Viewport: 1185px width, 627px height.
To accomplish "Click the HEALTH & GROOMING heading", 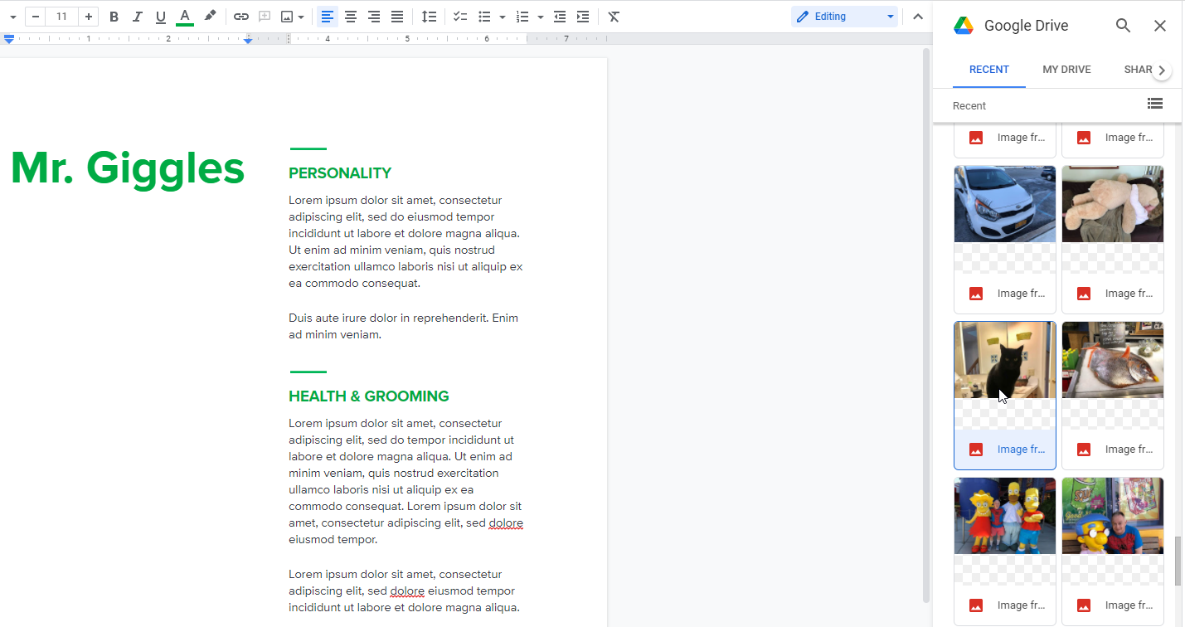I will point(369,396).
